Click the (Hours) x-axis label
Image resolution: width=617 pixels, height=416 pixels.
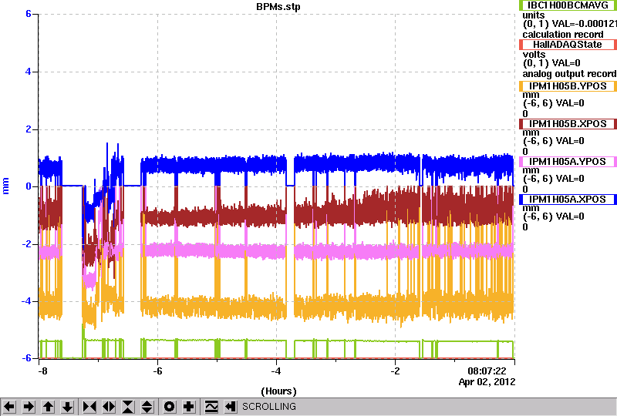pyautogui.click(x=278, y=391)
